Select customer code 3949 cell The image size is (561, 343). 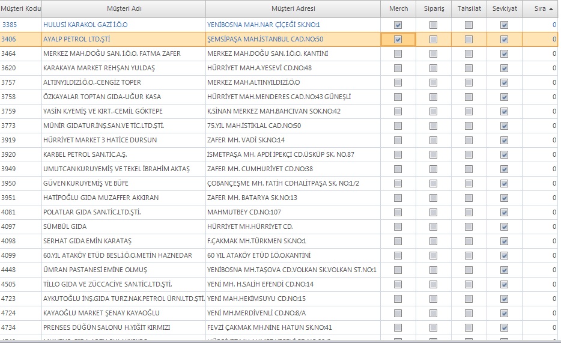coord(21,169)
